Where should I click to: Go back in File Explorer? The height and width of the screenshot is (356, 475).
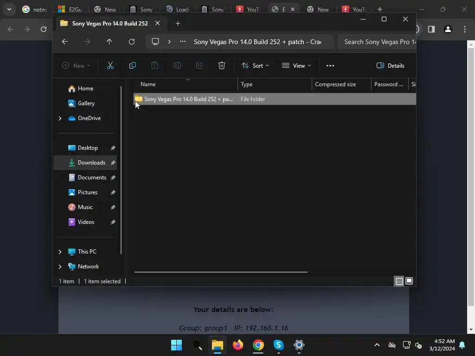tap(65, 41)
